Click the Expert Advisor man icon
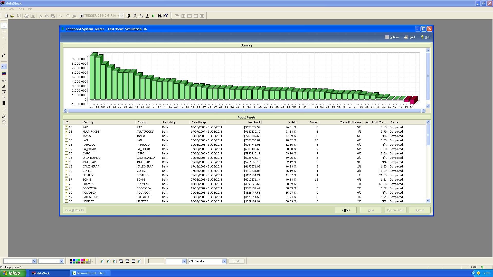 [x=135, y=16]
